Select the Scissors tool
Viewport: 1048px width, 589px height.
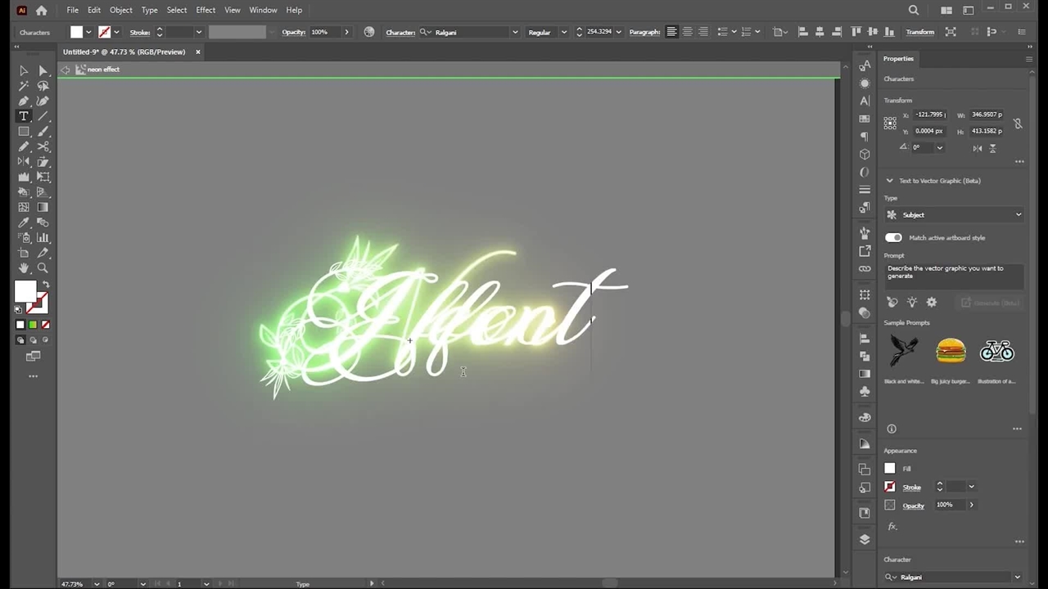[x=43, y=146]
